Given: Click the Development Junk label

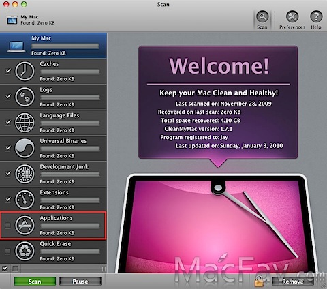Looking at the screenshot, I should [x=64, y=167].
